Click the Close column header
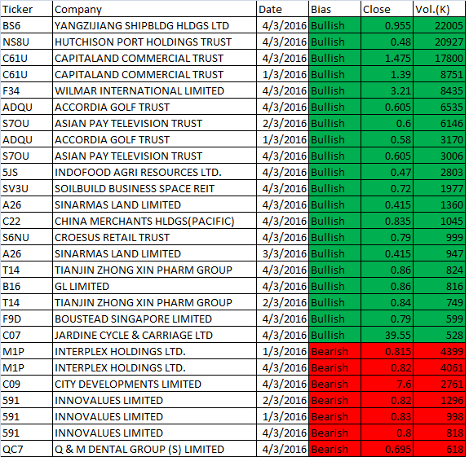Image resolution: width=469 pixels, height=457 pixels. click(387, 9)
